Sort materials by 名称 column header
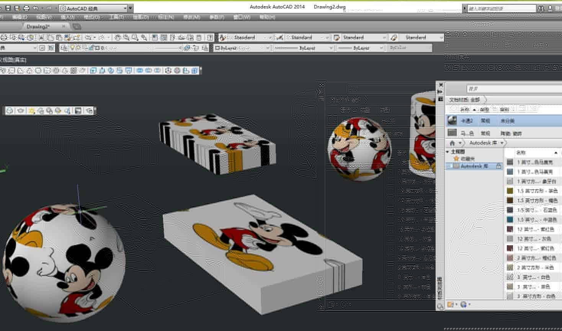 pyautogui.click(x=521, y=152)
